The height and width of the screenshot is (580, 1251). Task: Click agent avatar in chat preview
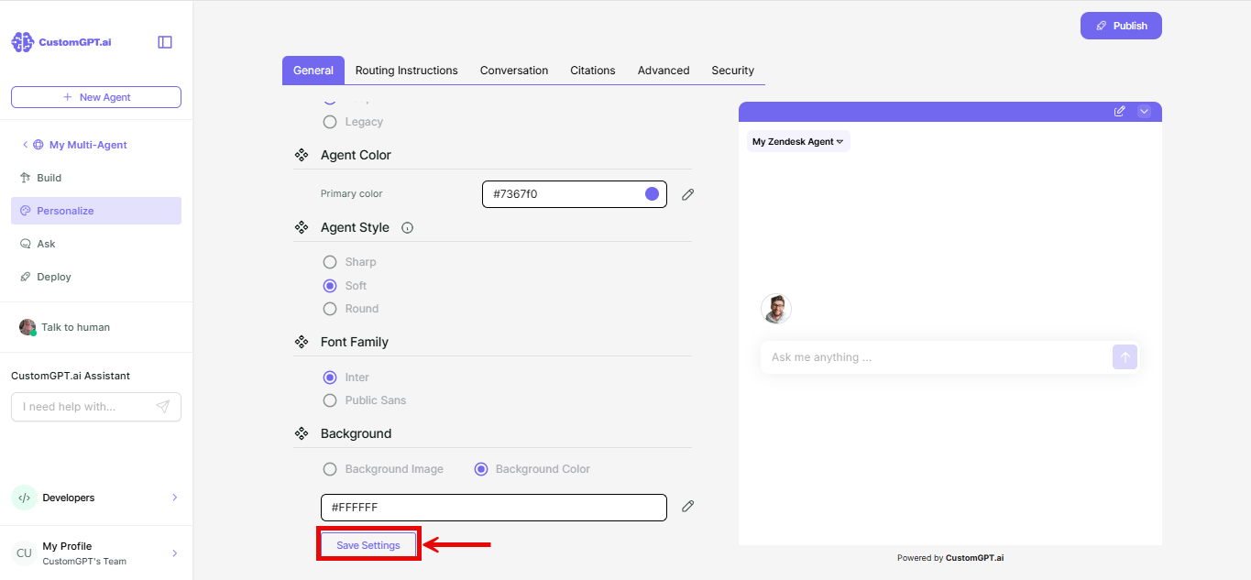point(776,309)
